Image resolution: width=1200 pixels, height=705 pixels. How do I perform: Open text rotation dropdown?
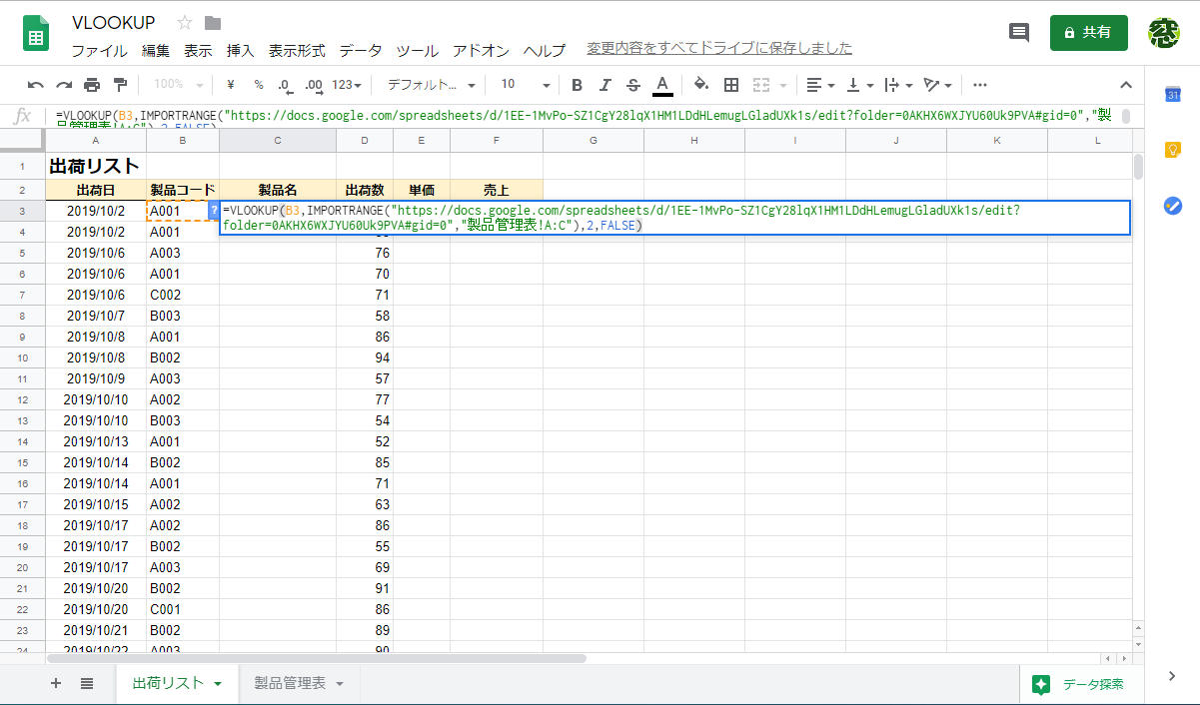point(937,85)
